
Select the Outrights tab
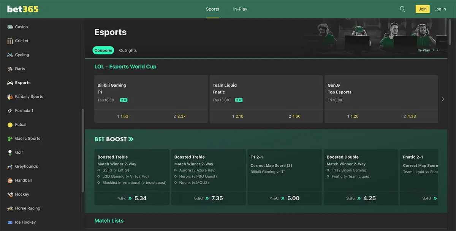tap(128, 50)
